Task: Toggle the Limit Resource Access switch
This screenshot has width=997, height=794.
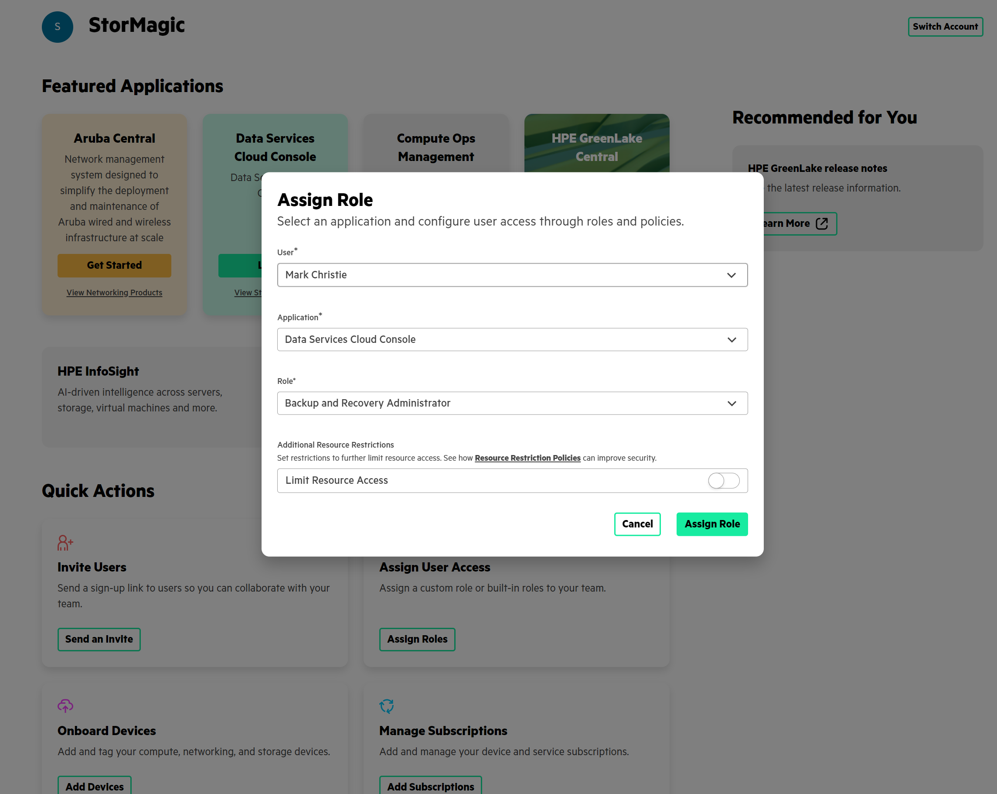Action: pyautogui.click(x=724, y=480)
